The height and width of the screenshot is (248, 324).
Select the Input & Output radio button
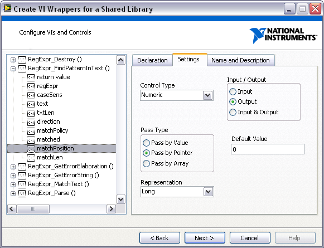pyautogui.click(x=233, y=112)
